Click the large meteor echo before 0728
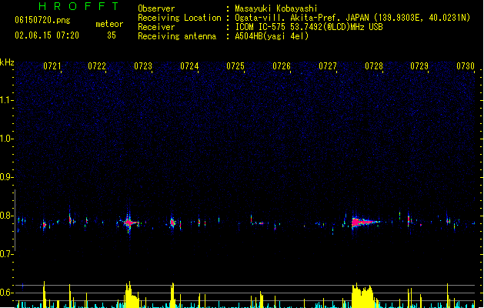The image size is (484, 308). 364,222
